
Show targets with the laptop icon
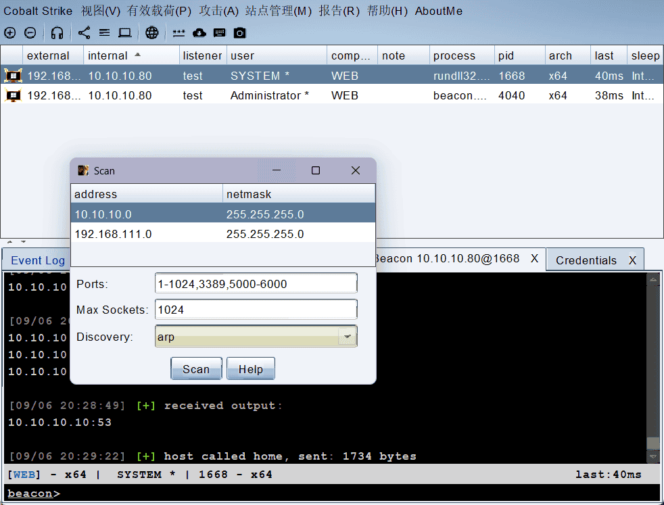pos(125,32)
